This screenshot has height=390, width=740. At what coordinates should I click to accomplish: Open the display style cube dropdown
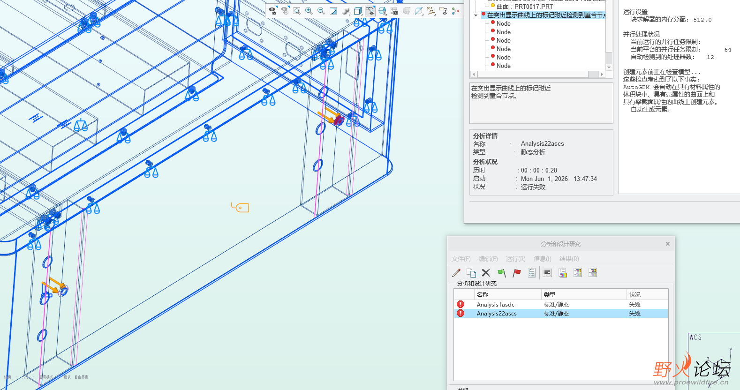[x=358, y=11]
